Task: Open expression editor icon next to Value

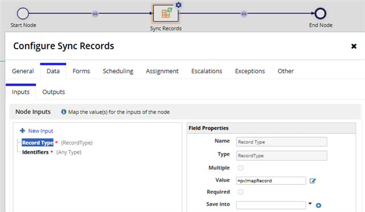Action: (x=313, y=181)
